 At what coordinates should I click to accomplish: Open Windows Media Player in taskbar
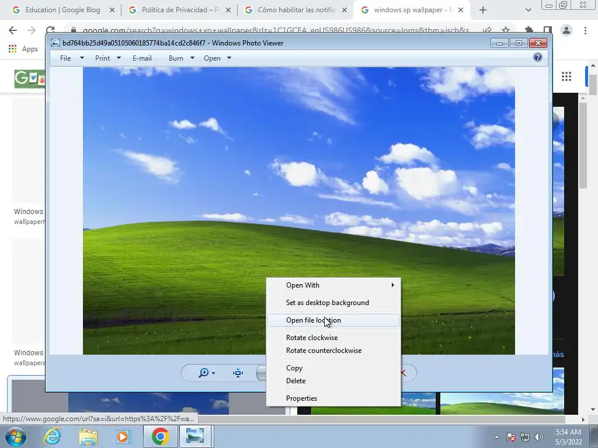point(123,436)
